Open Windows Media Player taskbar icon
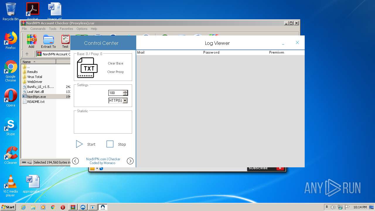This screenshot has width=375, height=211. pyautogui.click(x=43, y=207)
